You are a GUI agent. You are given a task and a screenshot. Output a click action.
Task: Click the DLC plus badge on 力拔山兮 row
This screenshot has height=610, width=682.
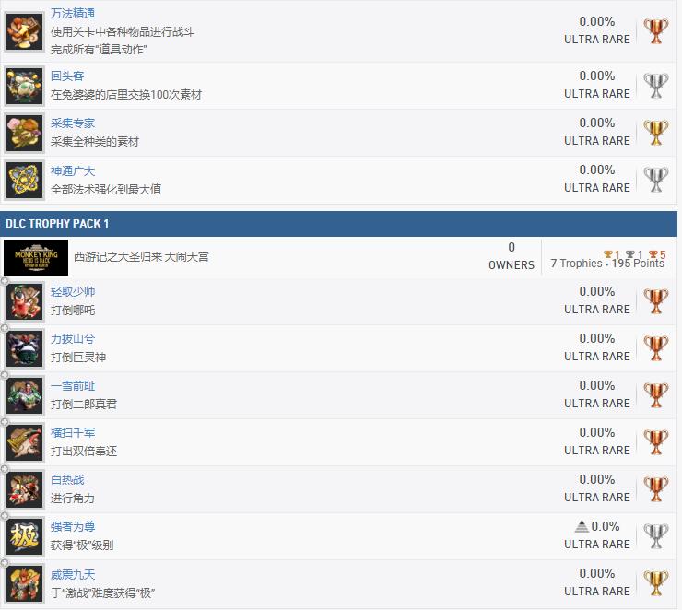[x=5, y=329]
